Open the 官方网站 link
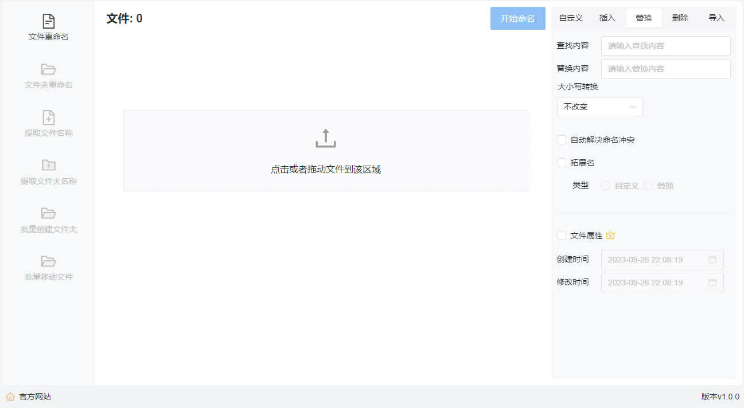The image size is (744, 408). [x=35, y=397]
